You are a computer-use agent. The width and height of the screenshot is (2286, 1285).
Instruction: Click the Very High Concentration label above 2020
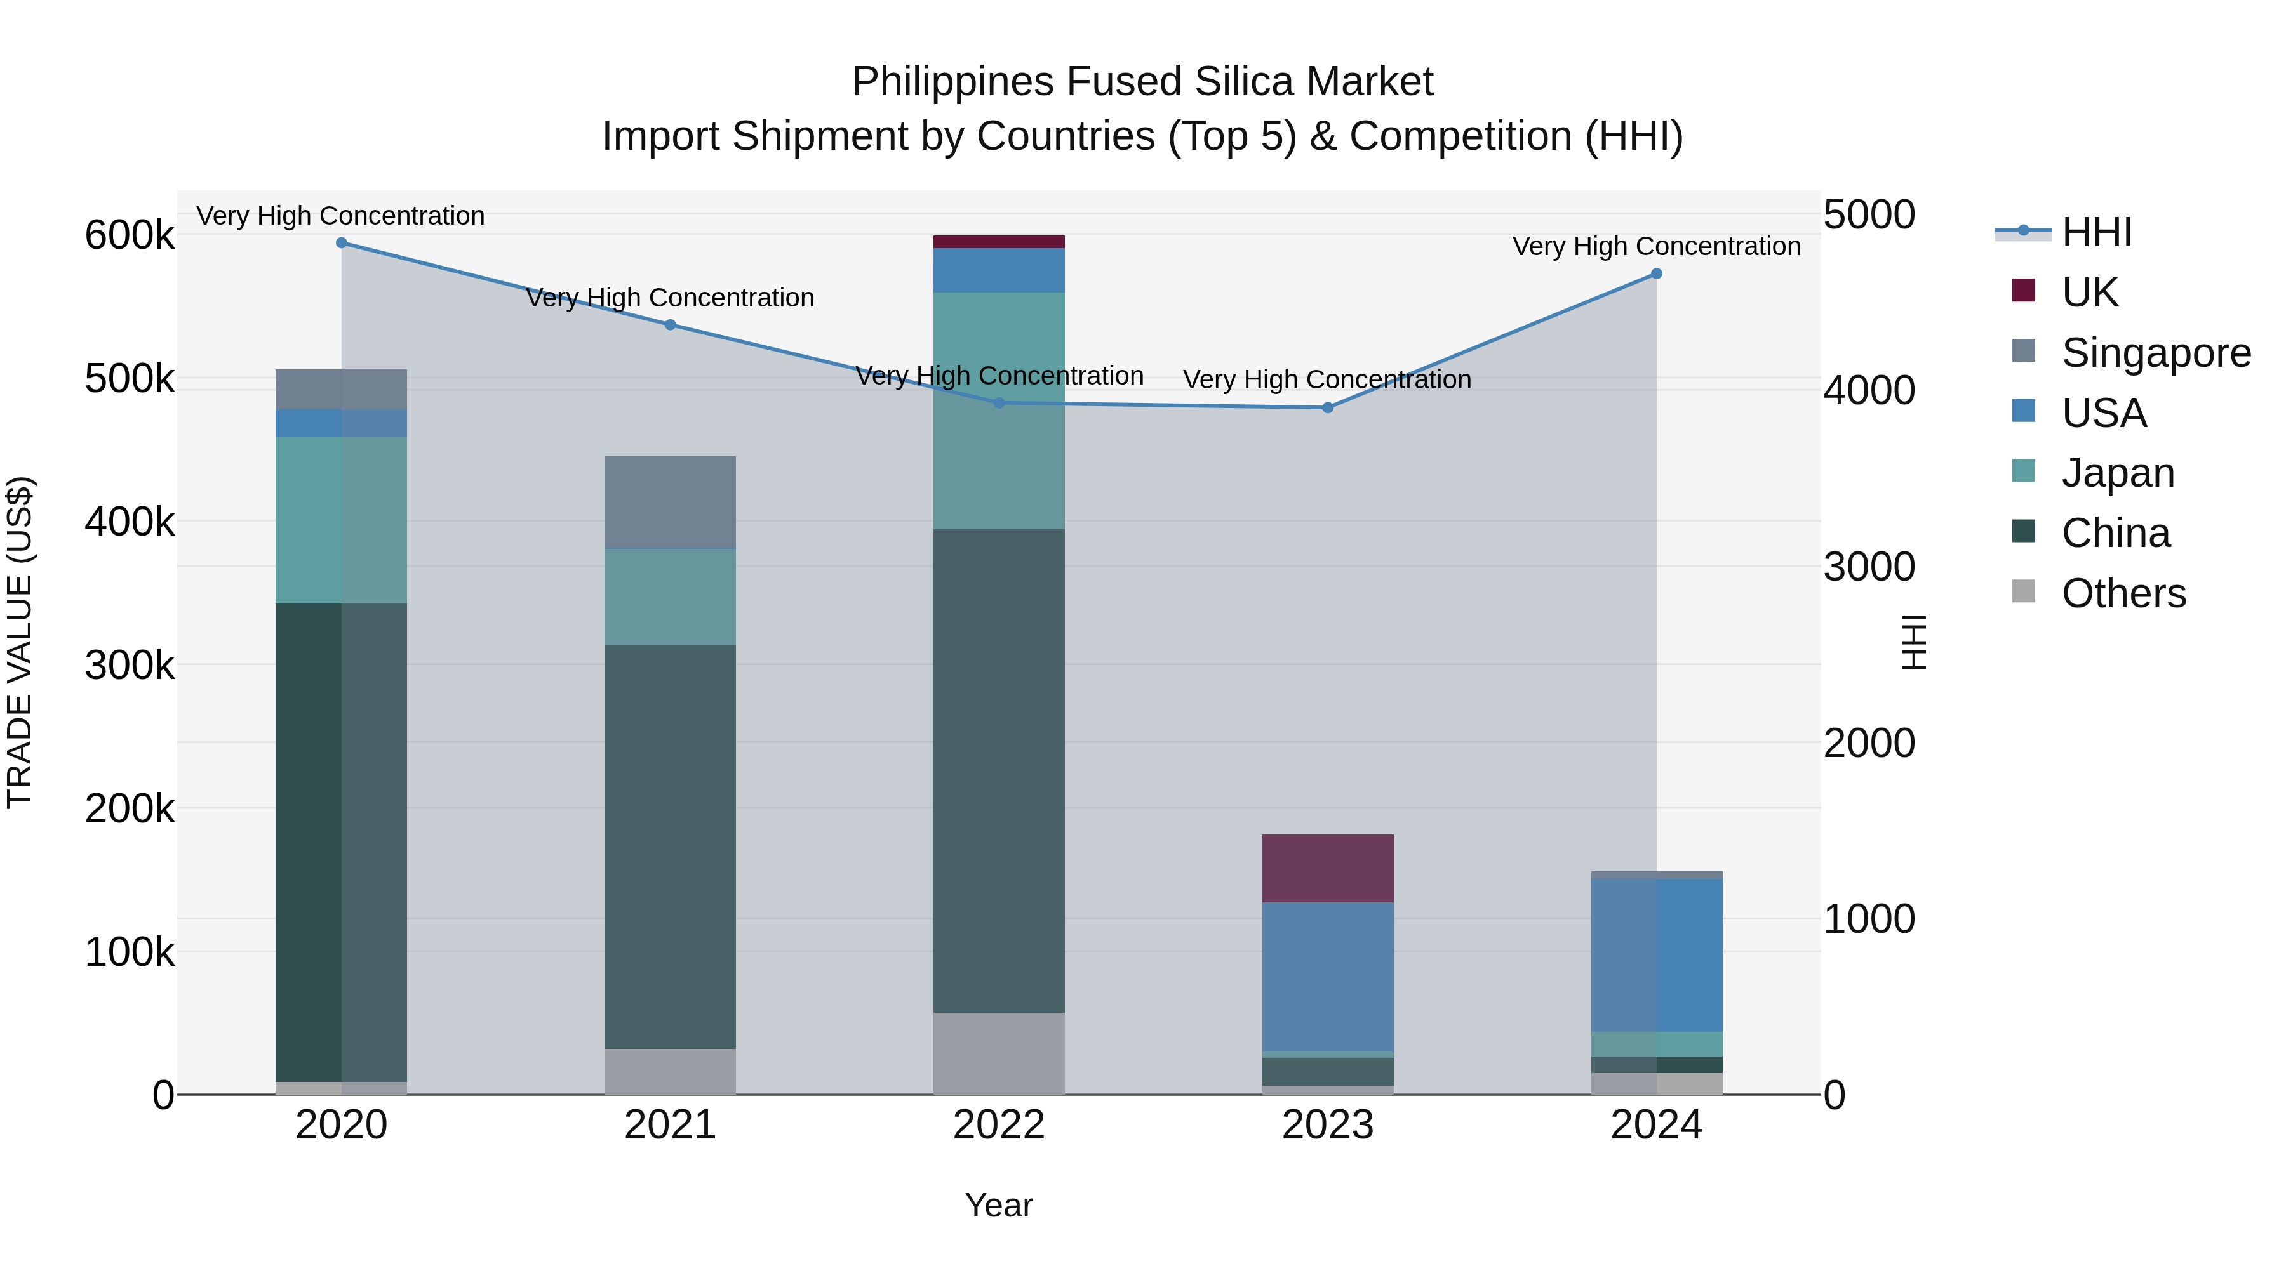click(341, 216)
